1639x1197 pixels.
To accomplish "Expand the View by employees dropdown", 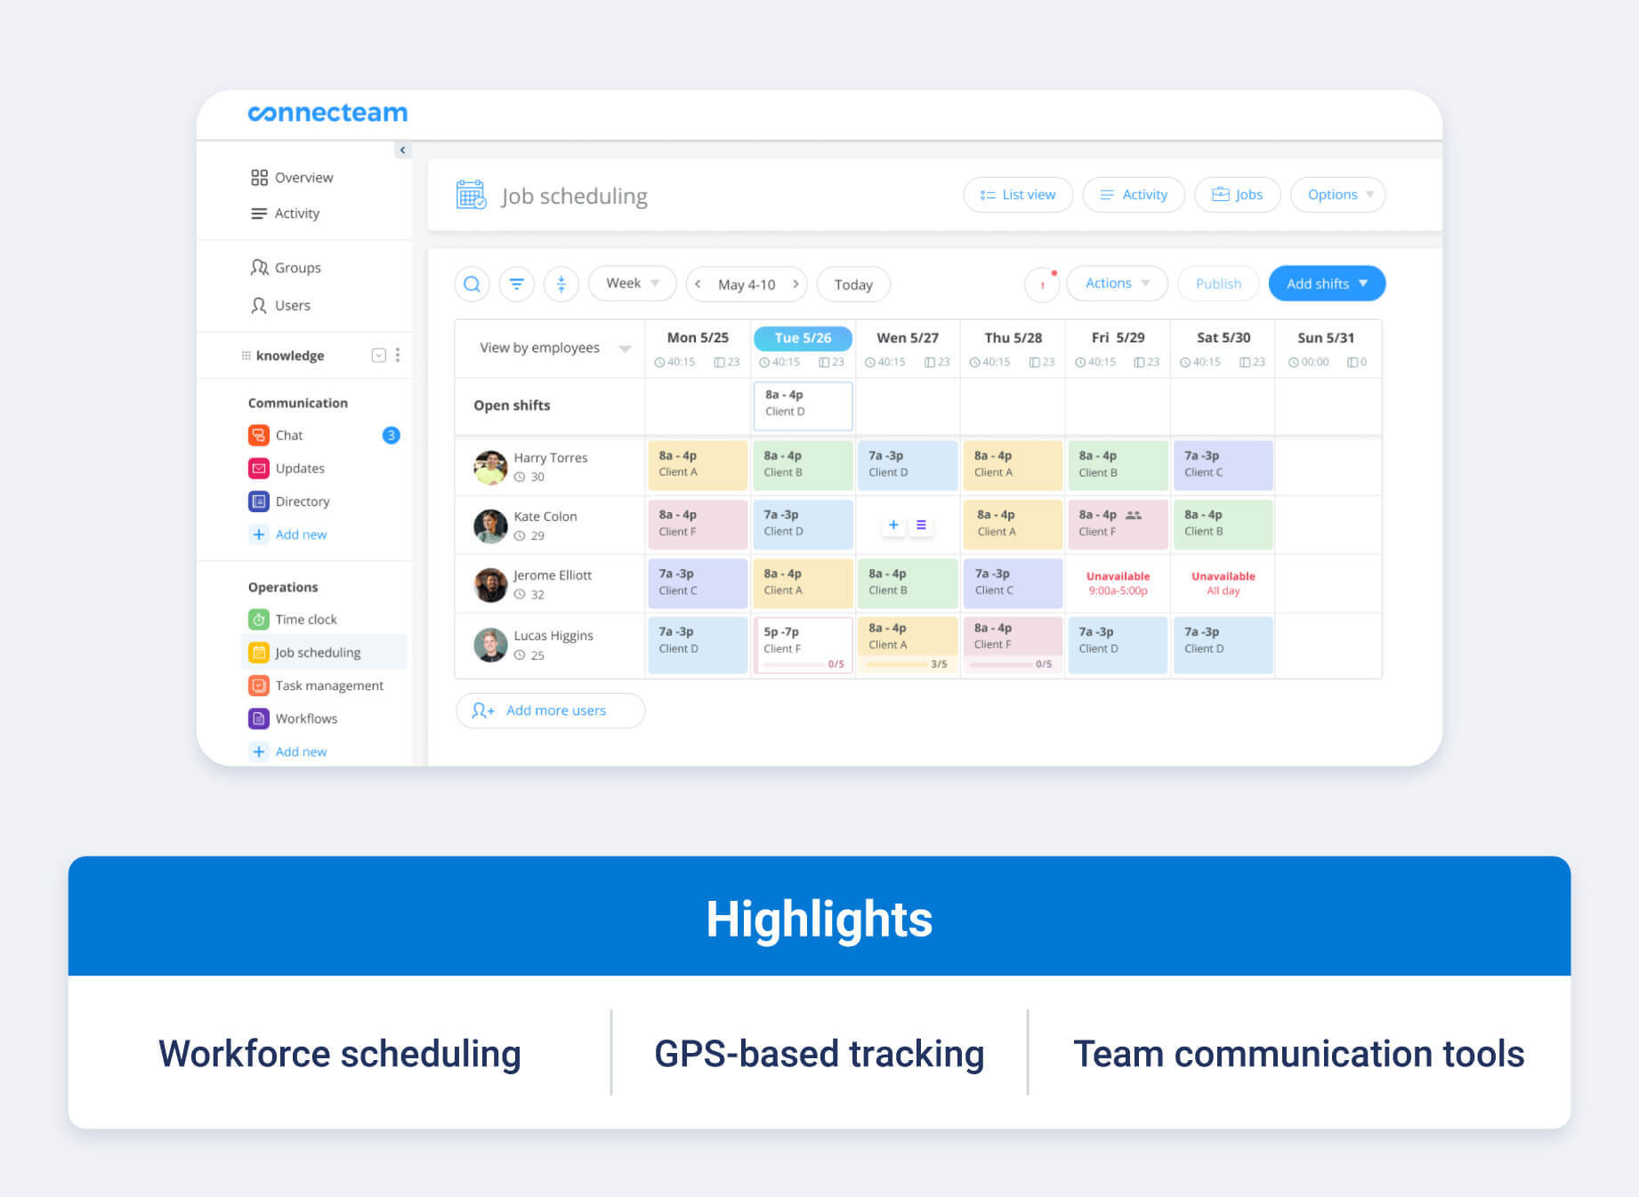I will click(554, 348).
